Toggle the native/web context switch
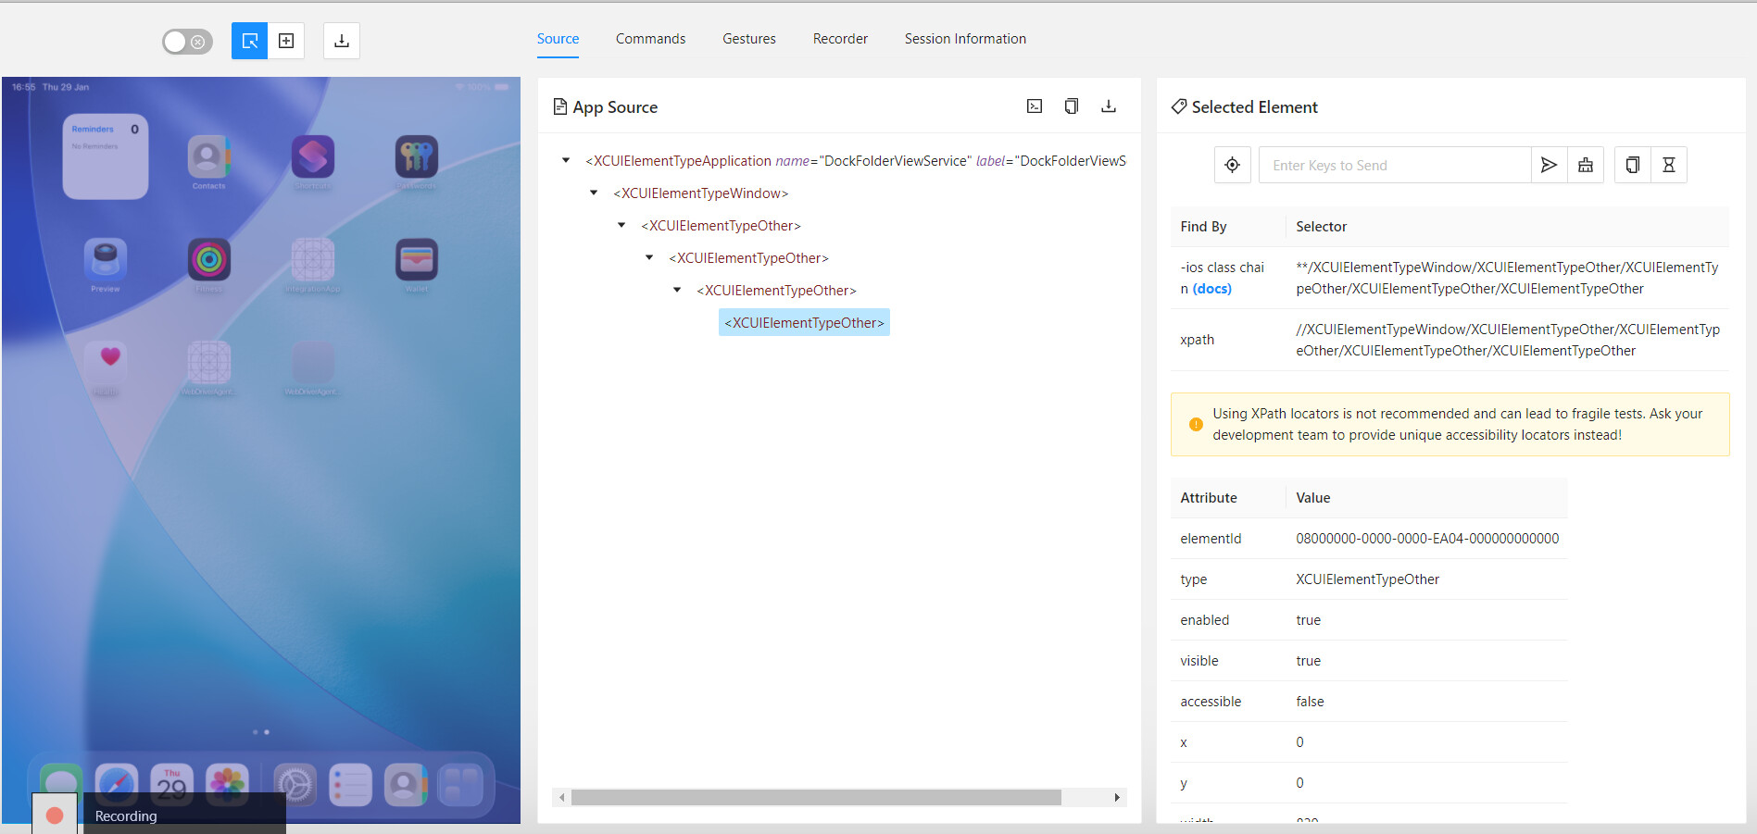The image size is (1757, 834). [187, 42]
